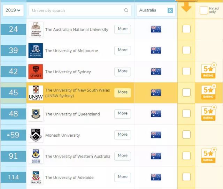
Task: Open University of Western Australia logo
Action: pos(36,156)
